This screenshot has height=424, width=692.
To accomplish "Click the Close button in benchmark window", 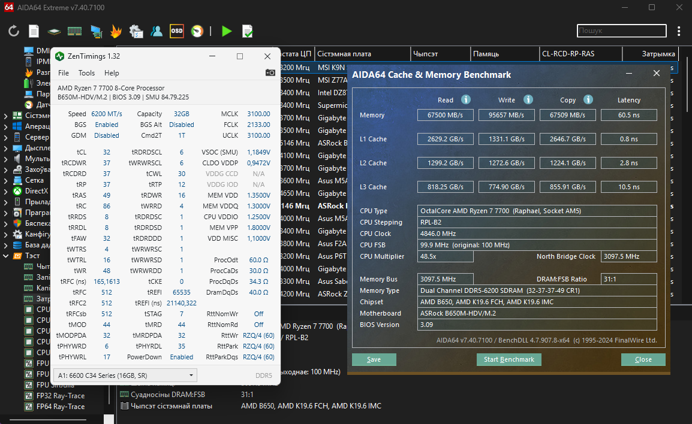I will [643, 360].
